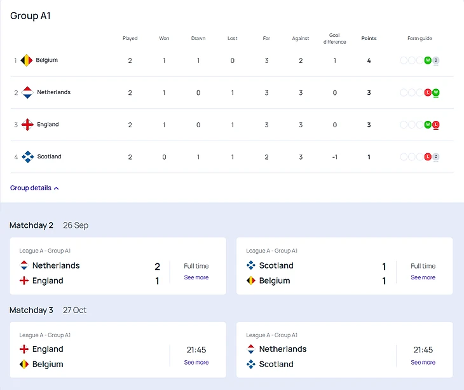Click the Form guide column header
The image size is (464, 390).
(420, 39)
